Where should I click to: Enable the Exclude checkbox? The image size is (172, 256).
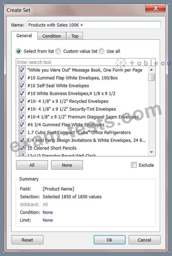134,165
